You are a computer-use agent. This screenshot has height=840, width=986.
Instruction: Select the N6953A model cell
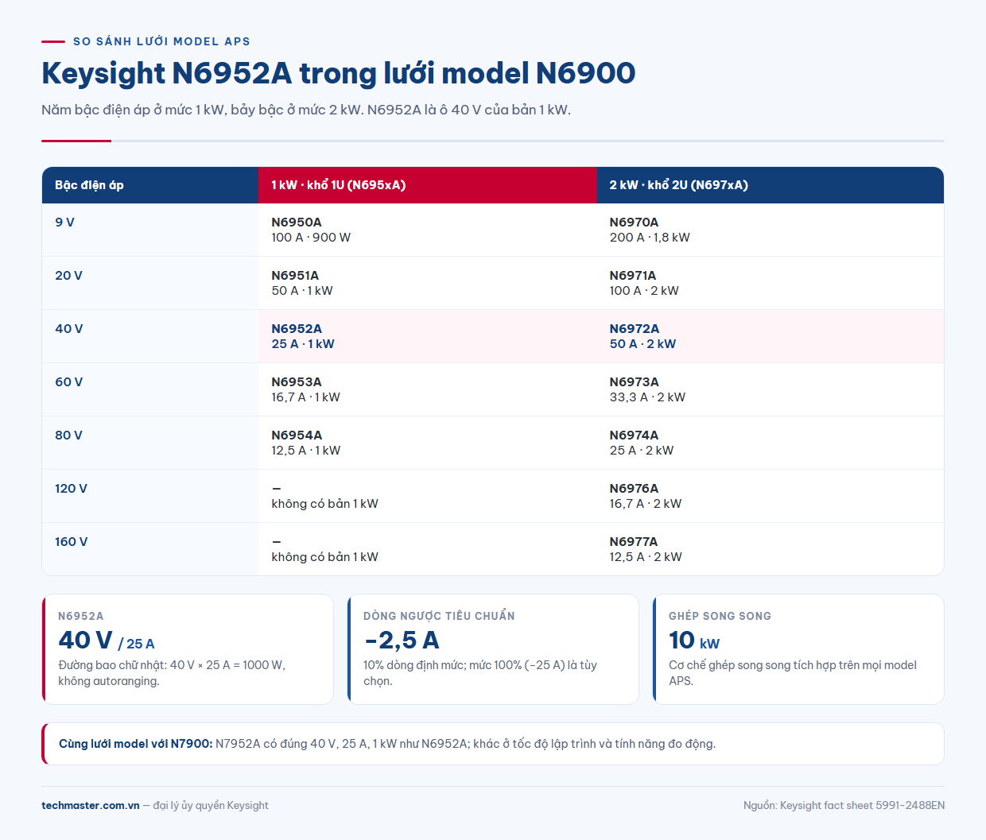pyautogui.click(x=428, y=389)
